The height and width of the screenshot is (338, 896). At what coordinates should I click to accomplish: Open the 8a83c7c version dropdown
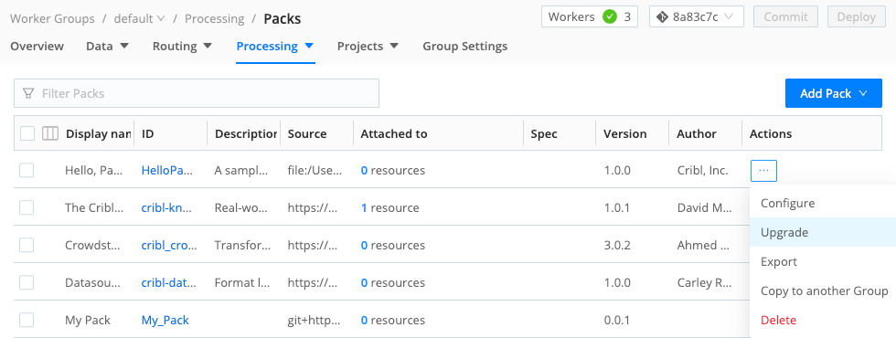point(696,17)
